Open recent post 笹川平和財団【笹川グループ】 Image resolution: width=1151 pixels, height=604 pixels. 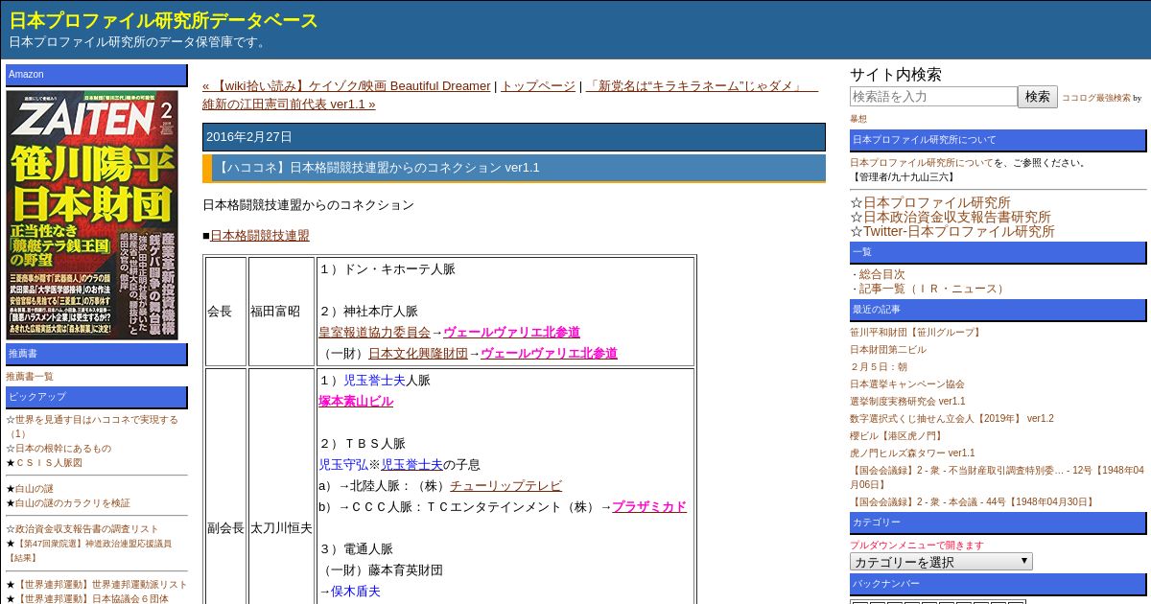(x=916, y=333)
